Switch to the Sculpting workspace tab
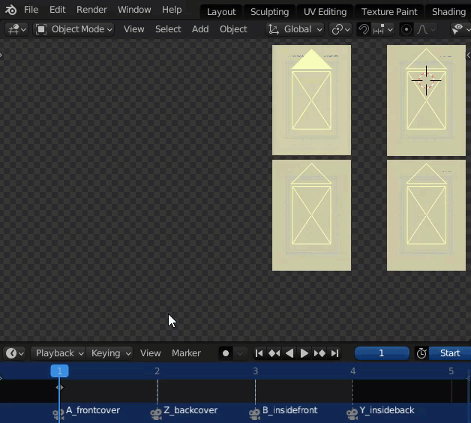The image size is (471, 423). 270,12
